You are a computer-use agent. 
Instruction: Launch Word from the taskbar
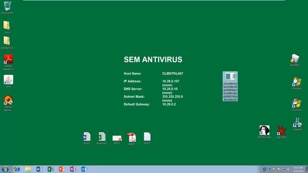coord(39,169)
